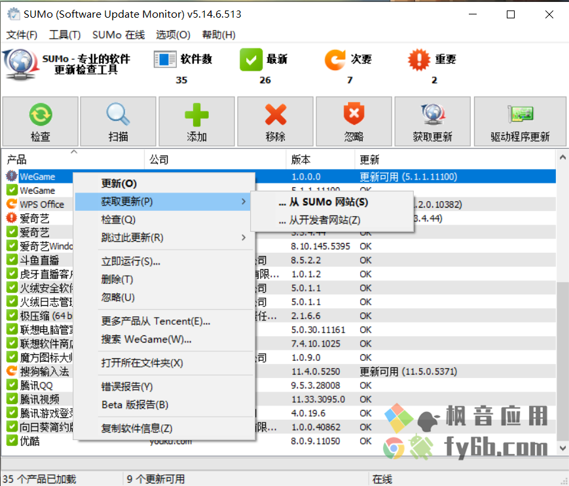
Task: Click the vertical scrollbar thumb
Action: (x=562, y=361)
